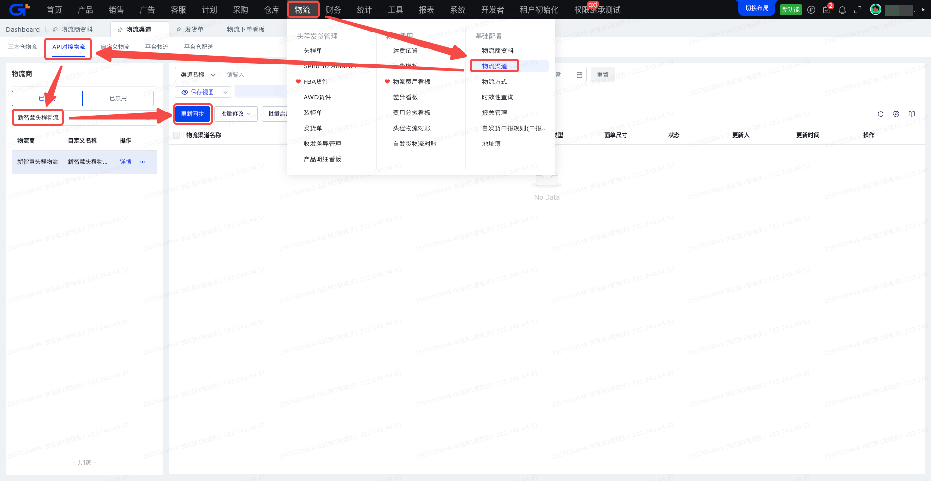Screen dimensions: 931x481
Task: Open the 物流 top menu
Action: coord(303,10)
